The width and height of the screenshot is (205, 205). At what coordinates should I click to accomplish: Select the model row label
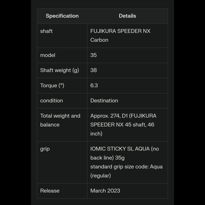click(x=48, y=55)
